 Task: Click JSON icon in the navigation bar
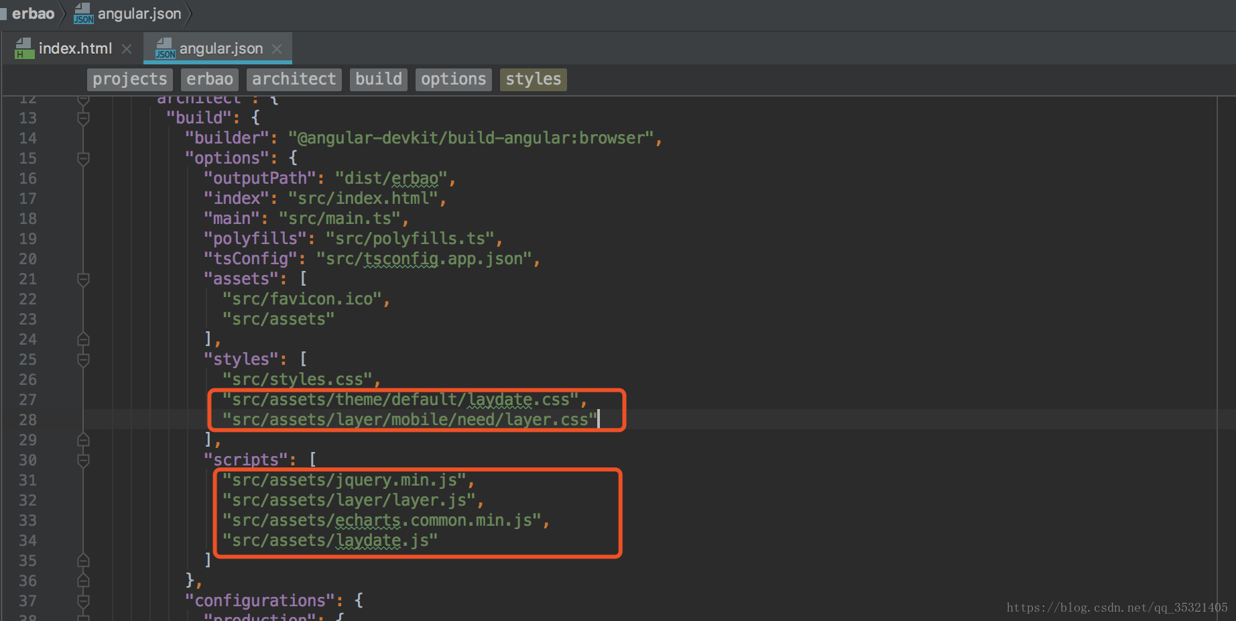[83, 13]
